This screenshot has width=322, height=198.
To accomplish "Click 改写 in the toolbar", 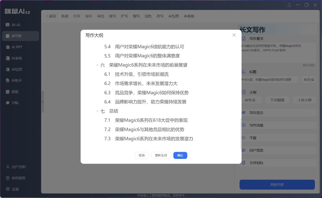I will [x=160, y=16].
